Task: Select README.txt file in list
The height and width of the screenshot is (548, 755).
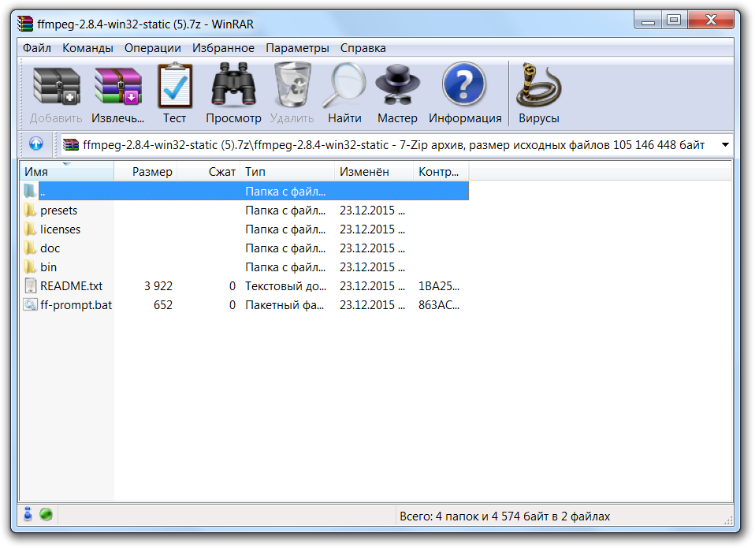Action: coord(71,286)
